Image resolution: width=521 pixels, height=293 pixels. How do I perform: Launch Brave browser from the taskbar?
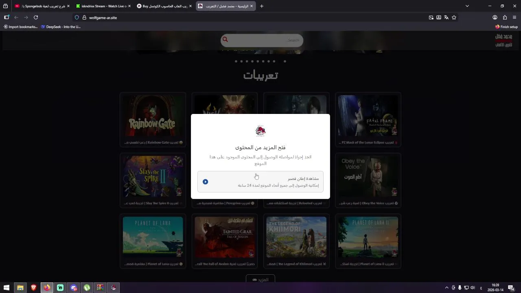[33, 288]
